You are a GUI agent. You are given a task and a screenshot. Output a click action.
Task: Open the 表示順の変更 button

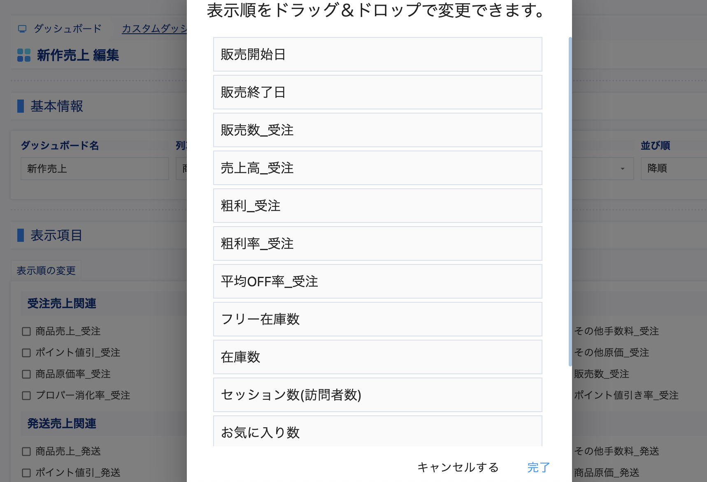[46, 271]
